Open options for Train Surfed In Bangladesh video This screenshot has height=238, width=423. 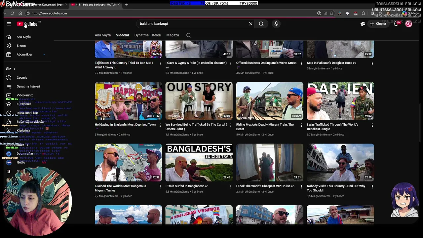click(231, 187)
